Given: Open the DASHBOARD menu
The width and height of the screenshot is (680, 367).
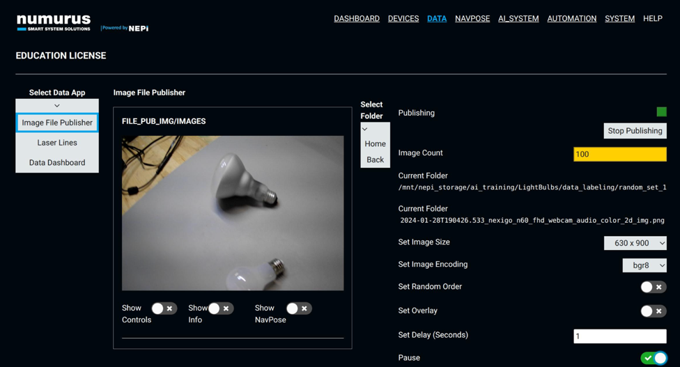Looking at the screenshot, I should click(356, 19).
